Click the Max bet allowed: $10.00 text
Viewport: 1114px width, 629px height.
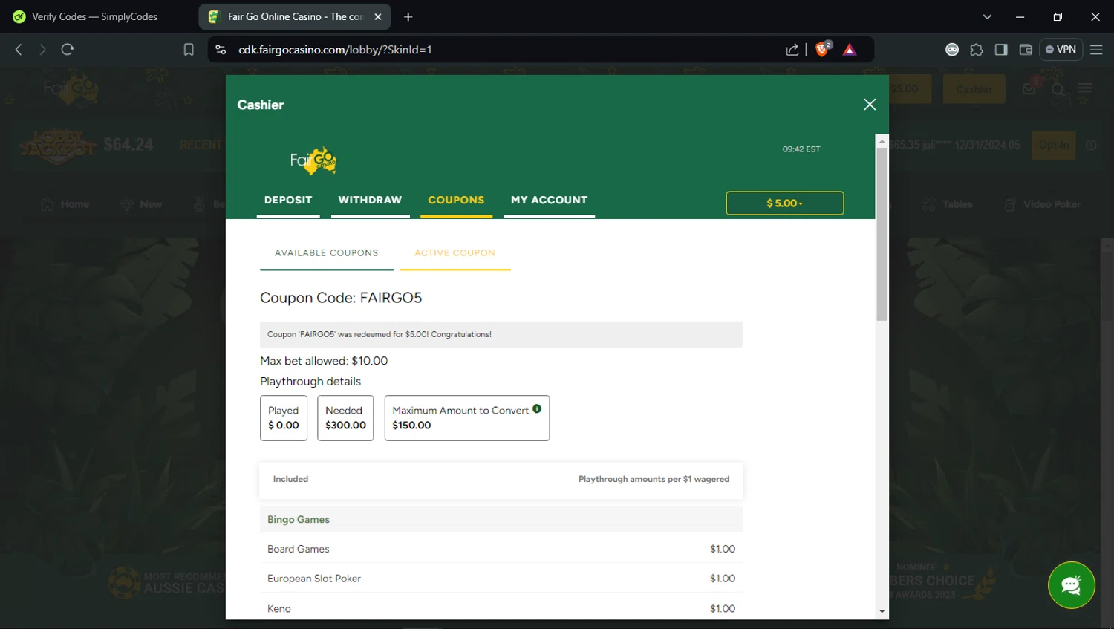[324, 361]
